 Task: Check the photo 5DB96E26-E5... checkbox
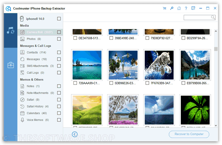click(x=111, y=83)
